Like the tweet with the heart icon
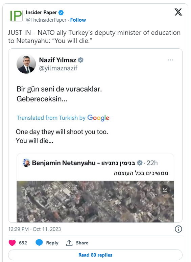Image resolution: width=191 pixels, height=262 pixels. (x=12, y=243)
